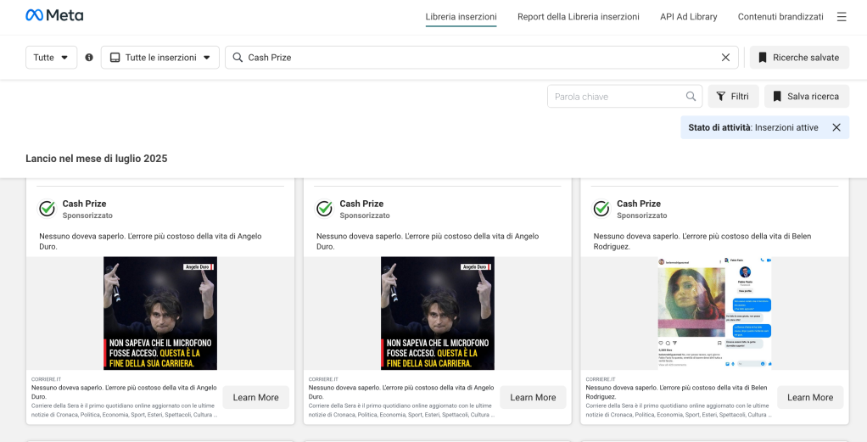This screenshot has height=442, width=867.
Task: Click the Salva ricerca button
Action: click(x=806, y=97)
